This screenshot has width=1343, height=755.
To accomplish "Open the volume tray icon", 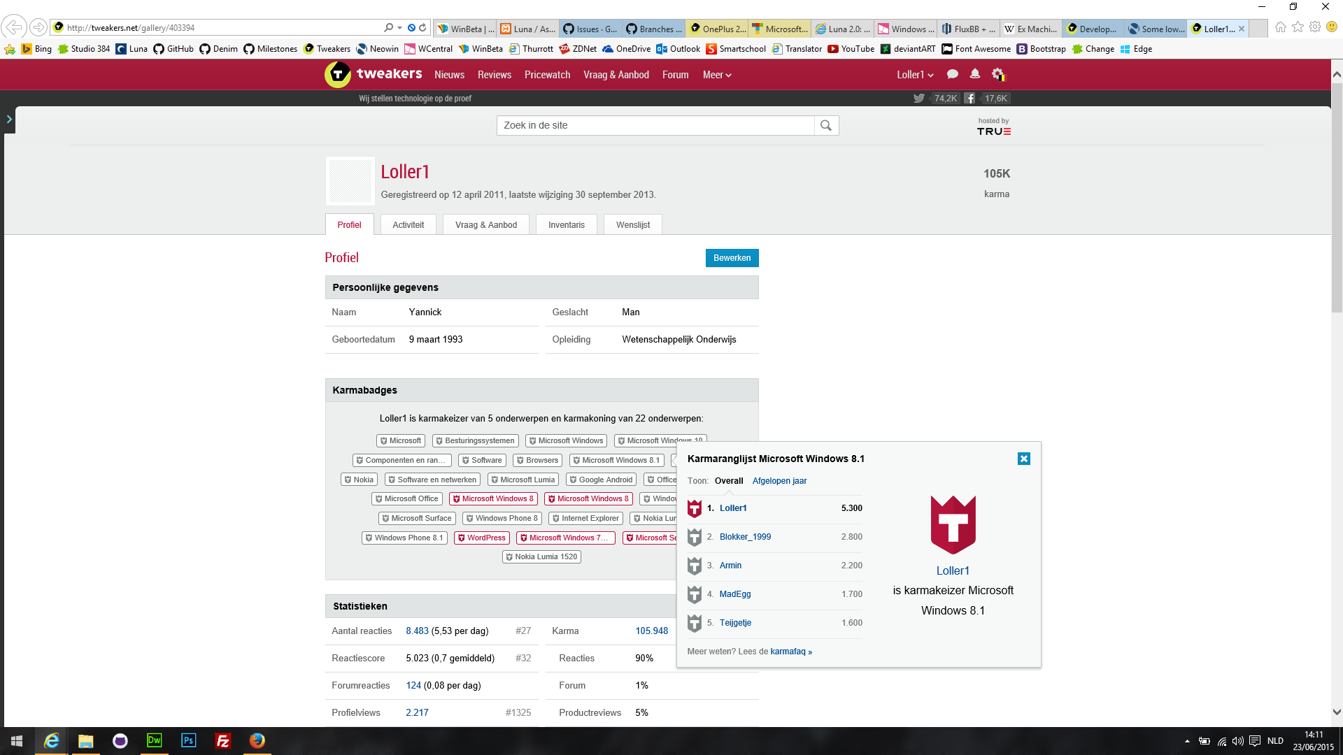I will pyautogui.click(x=1238, y=741).
